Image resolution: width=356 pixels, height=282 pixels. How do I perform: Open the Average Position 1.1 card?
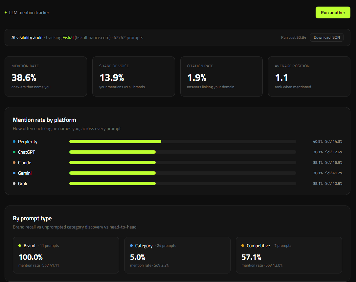tap(309, 76)
